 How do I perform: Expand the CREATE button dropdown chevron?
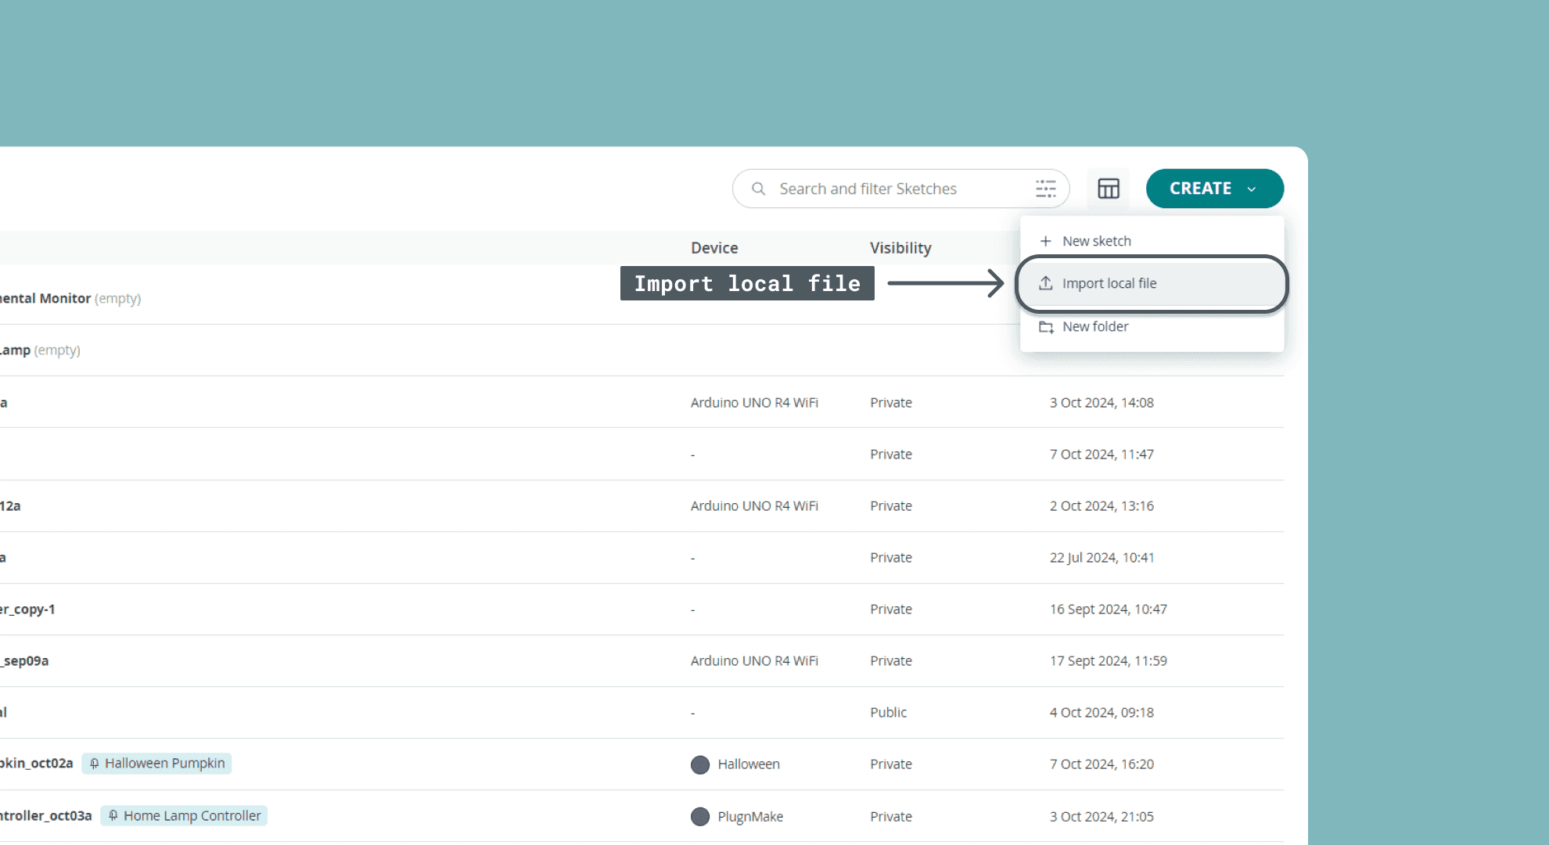(1252, 189)
